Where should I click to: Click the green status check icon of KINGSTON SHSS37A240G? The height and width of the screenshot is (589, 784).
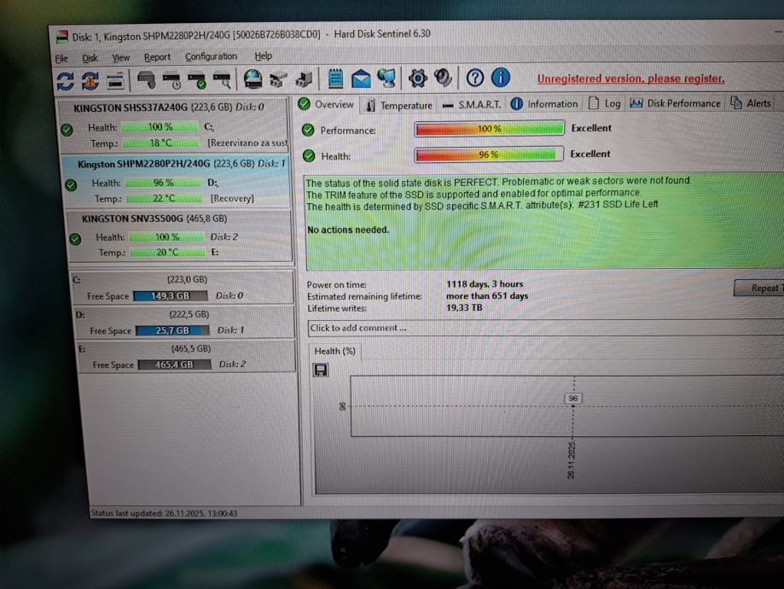[x=67, y=130]
